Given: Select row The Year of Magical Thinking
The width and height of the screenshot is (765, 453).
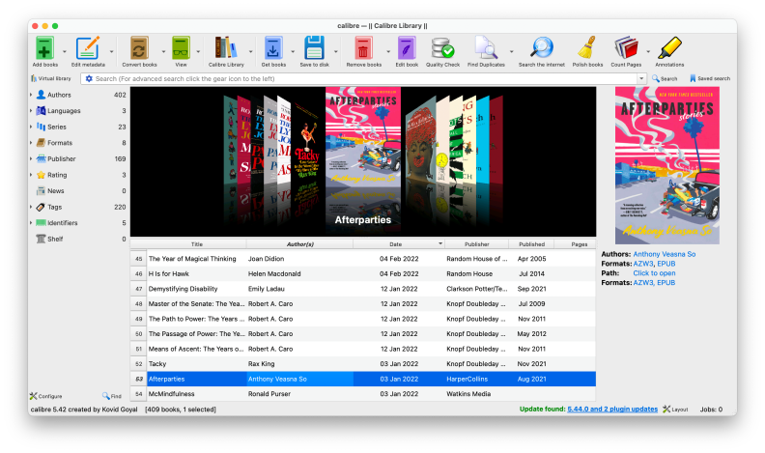Looking at the screenshot, I should point(362,259).
